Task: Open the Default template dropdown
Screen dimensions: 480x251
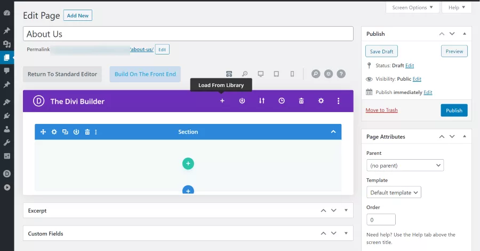Action: [394, 192]
